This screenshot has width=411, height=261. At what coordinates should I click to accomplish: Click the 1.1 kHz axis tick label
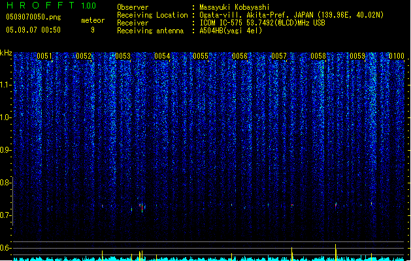tap(5, 85)
